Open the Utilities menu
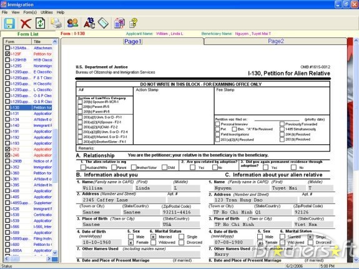 [47, 12]
